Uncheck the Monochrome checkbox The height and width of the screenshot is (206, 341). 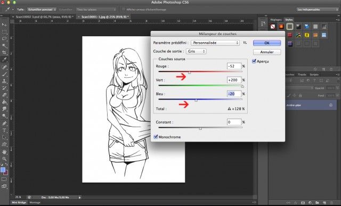click(156, 137)
